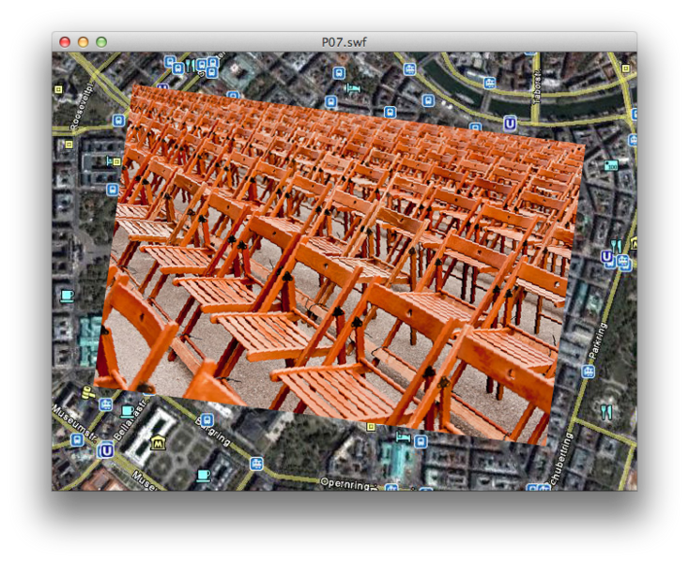Open the hotel bed icon near top center
Viewport: 689px width, 563px height.
click(x=352, y=89)
